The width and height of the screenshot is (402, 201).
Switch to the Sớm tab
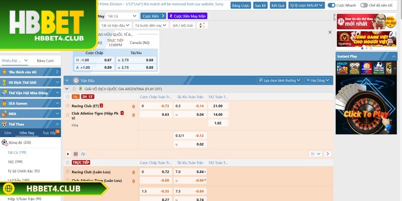tap(8, 133)
